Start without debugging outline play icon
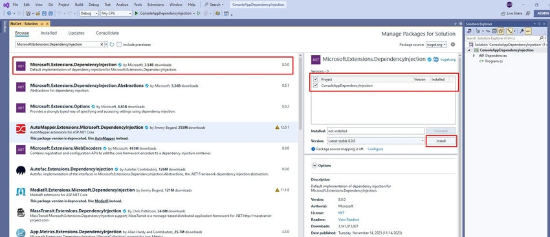550x237 pixels. [x=199, y=14]
